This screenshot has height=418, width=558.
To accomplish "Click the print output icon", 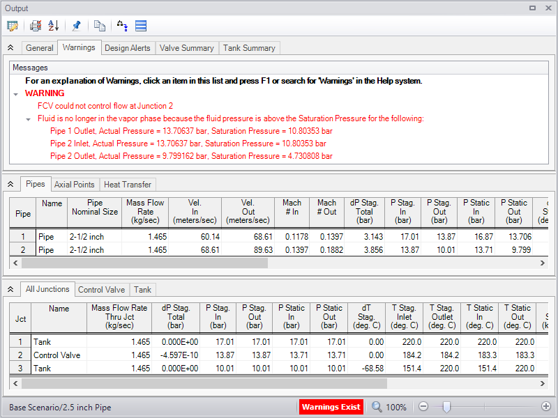I will point(36,26).
